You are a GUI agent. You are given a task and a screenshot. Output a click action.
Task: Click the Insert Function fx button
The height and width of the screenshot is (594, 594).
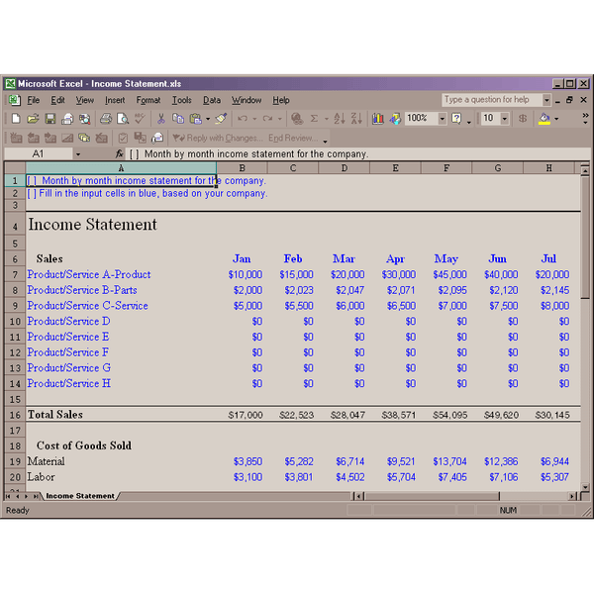point(120,154)
